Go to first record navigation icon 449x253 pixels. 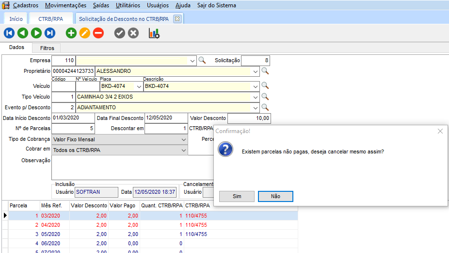click(x=9, y=33)
